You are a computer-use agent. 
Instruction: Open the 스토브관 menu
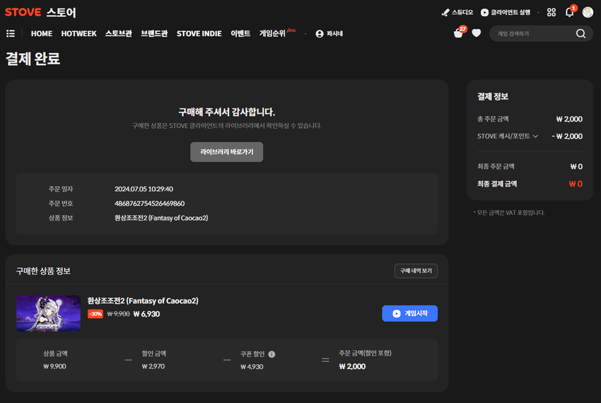(119, 34)
